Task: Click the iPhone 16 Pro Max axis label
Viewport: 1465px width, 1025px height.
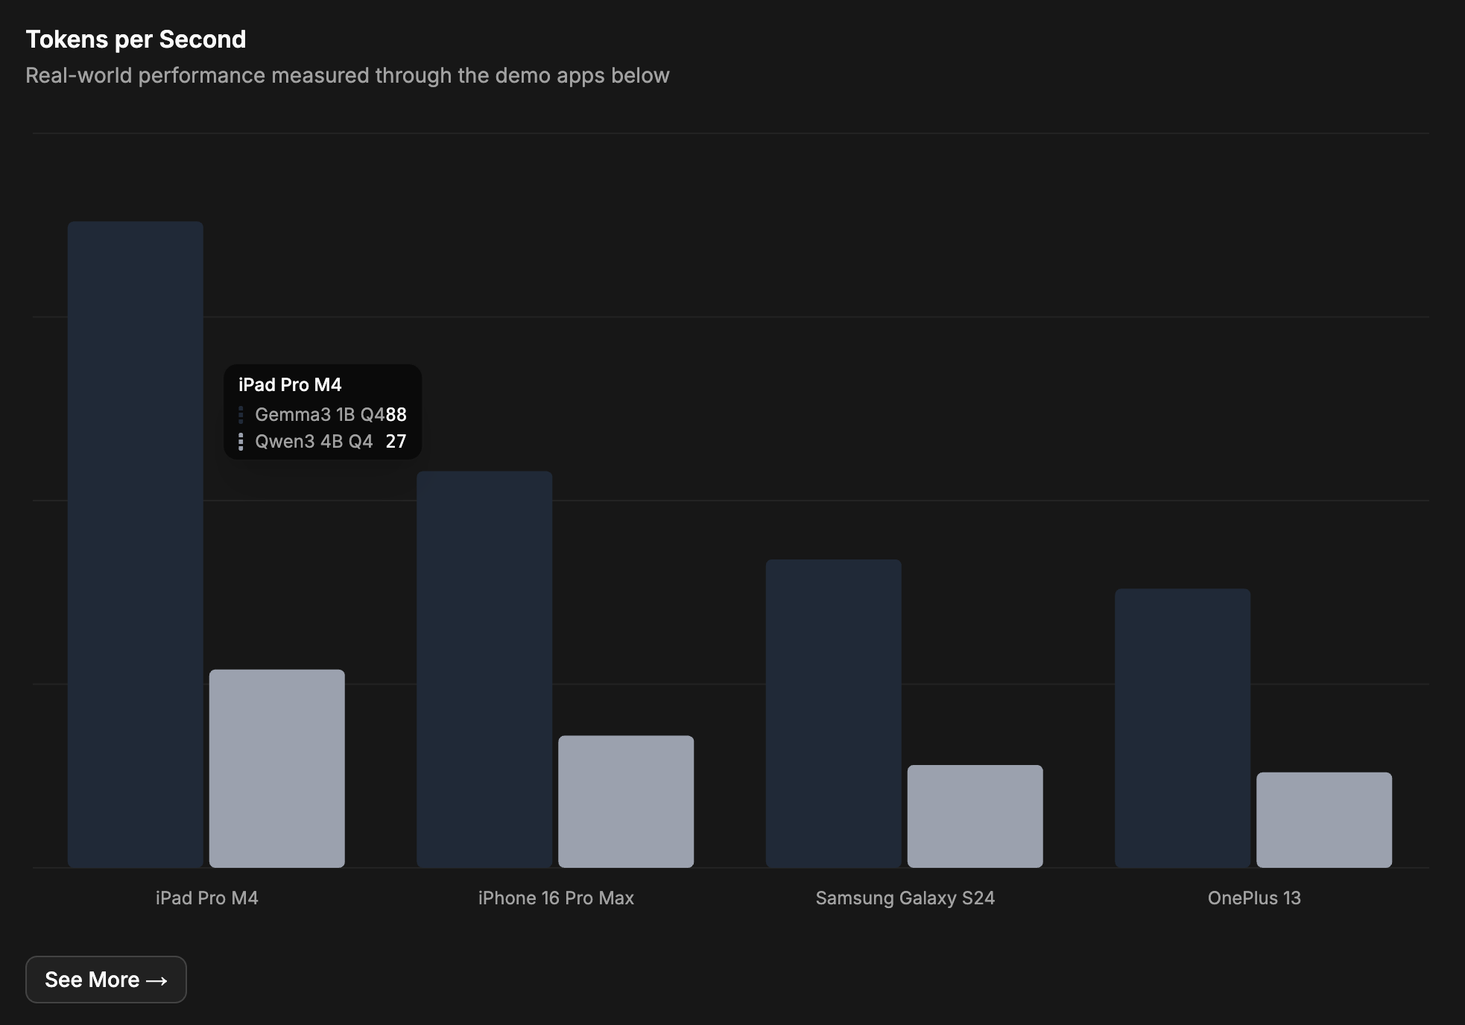Action: click(556, 898)
